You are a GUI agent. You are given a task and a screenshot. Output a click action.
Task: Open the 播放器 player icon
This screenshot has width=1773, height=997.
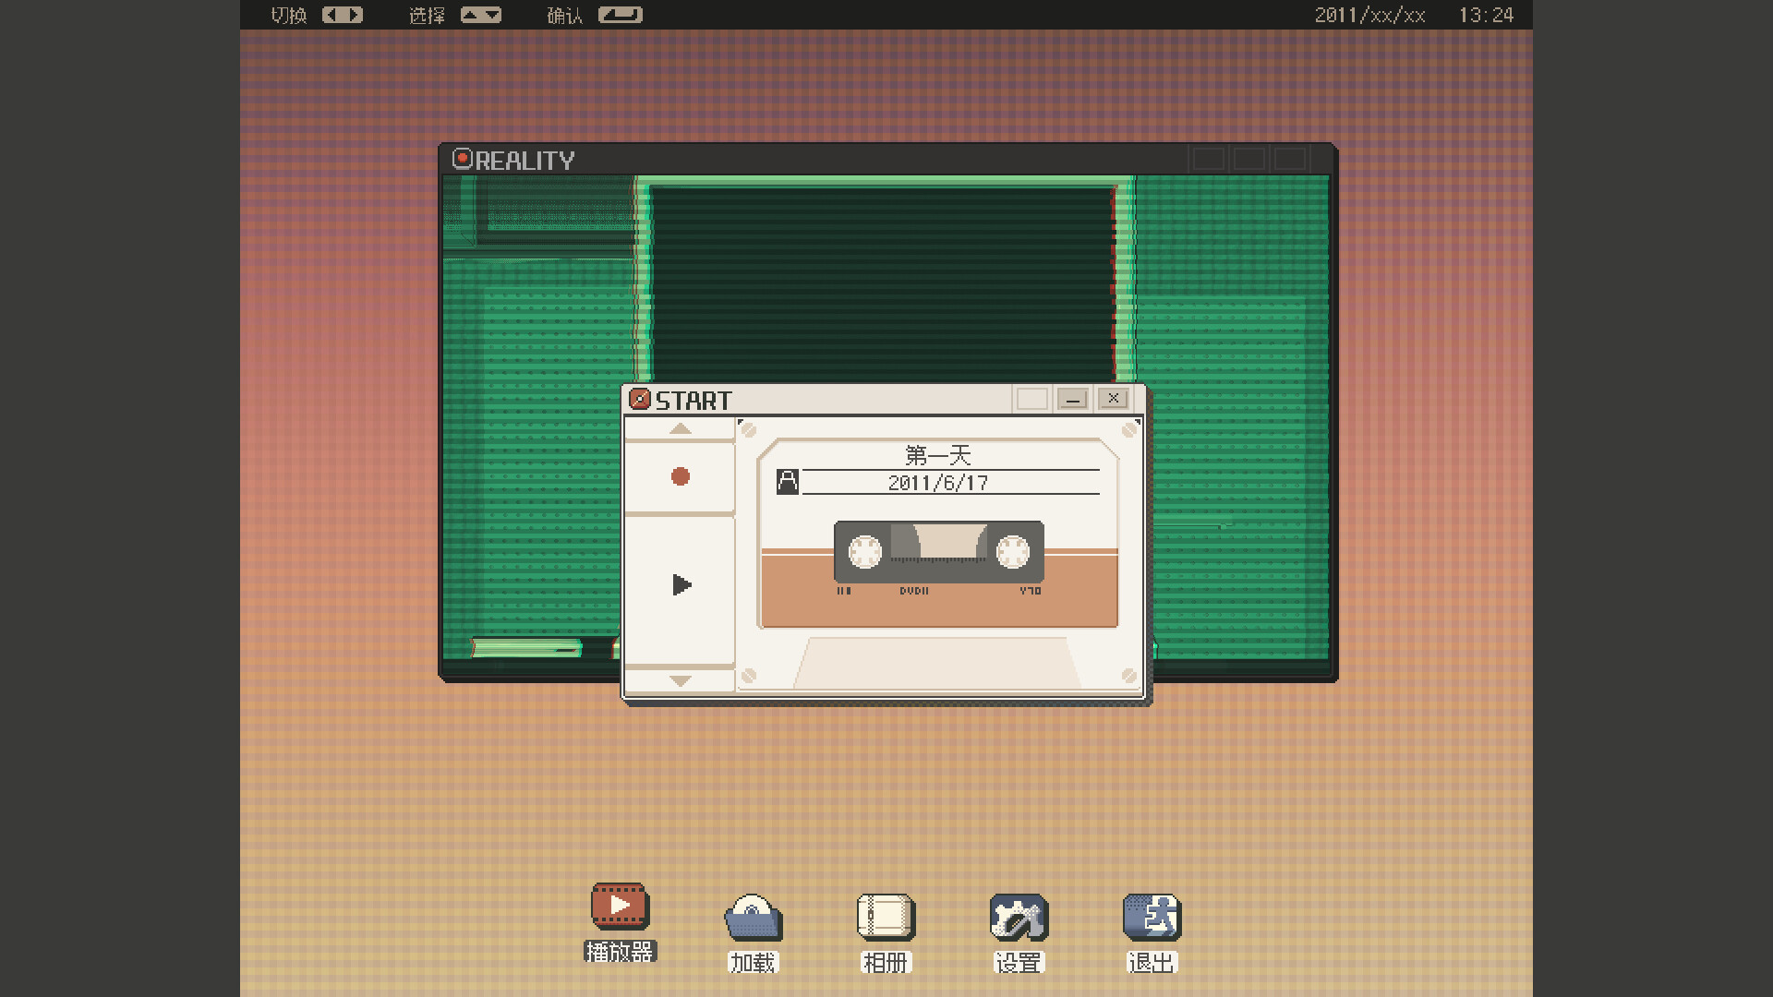[x=620, y=906]
